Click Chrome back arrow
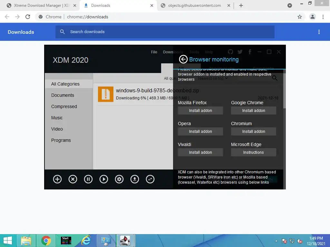 click(7, 17)
